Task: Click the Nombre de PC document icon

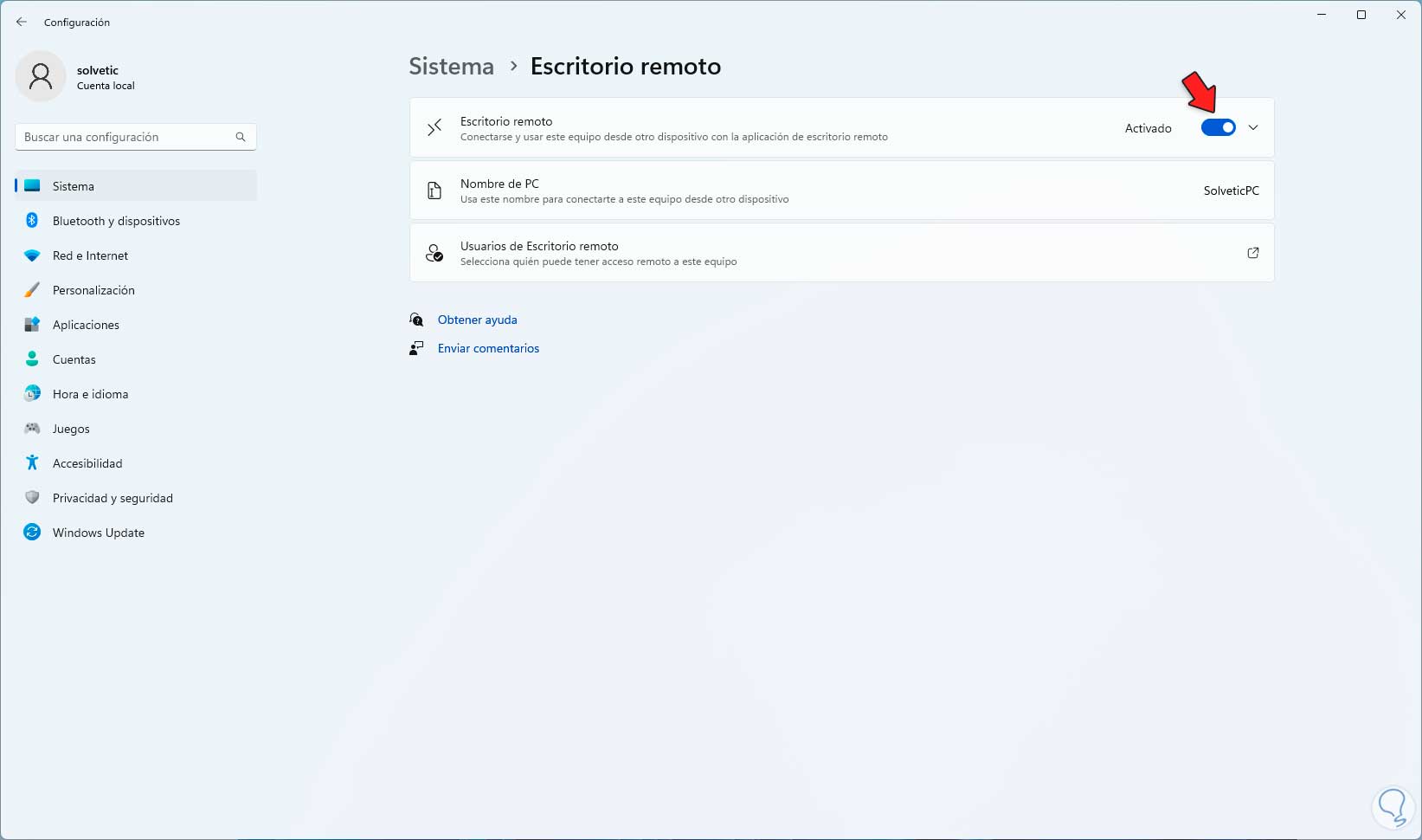Action: click(x=434, y=191)
